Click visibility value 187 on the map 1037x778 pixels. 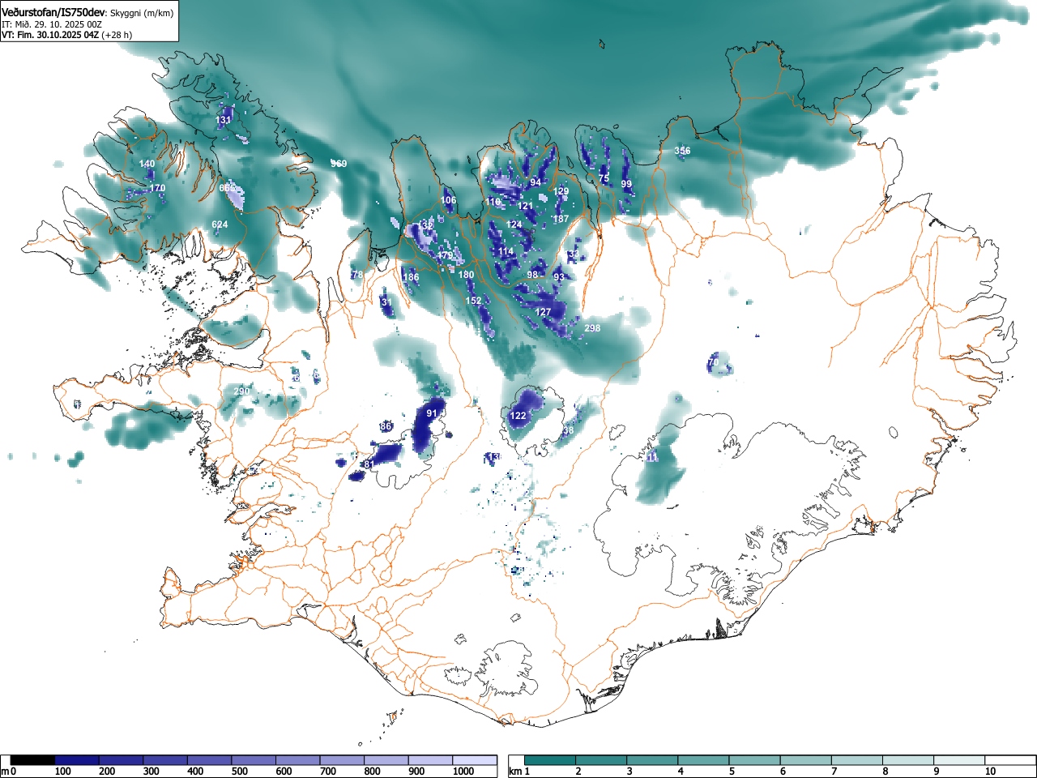561,219
